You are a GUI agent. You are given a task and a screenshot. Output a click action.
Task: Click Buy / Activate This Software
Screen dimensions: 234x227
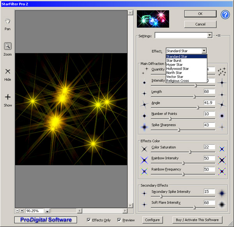point(197,220)
